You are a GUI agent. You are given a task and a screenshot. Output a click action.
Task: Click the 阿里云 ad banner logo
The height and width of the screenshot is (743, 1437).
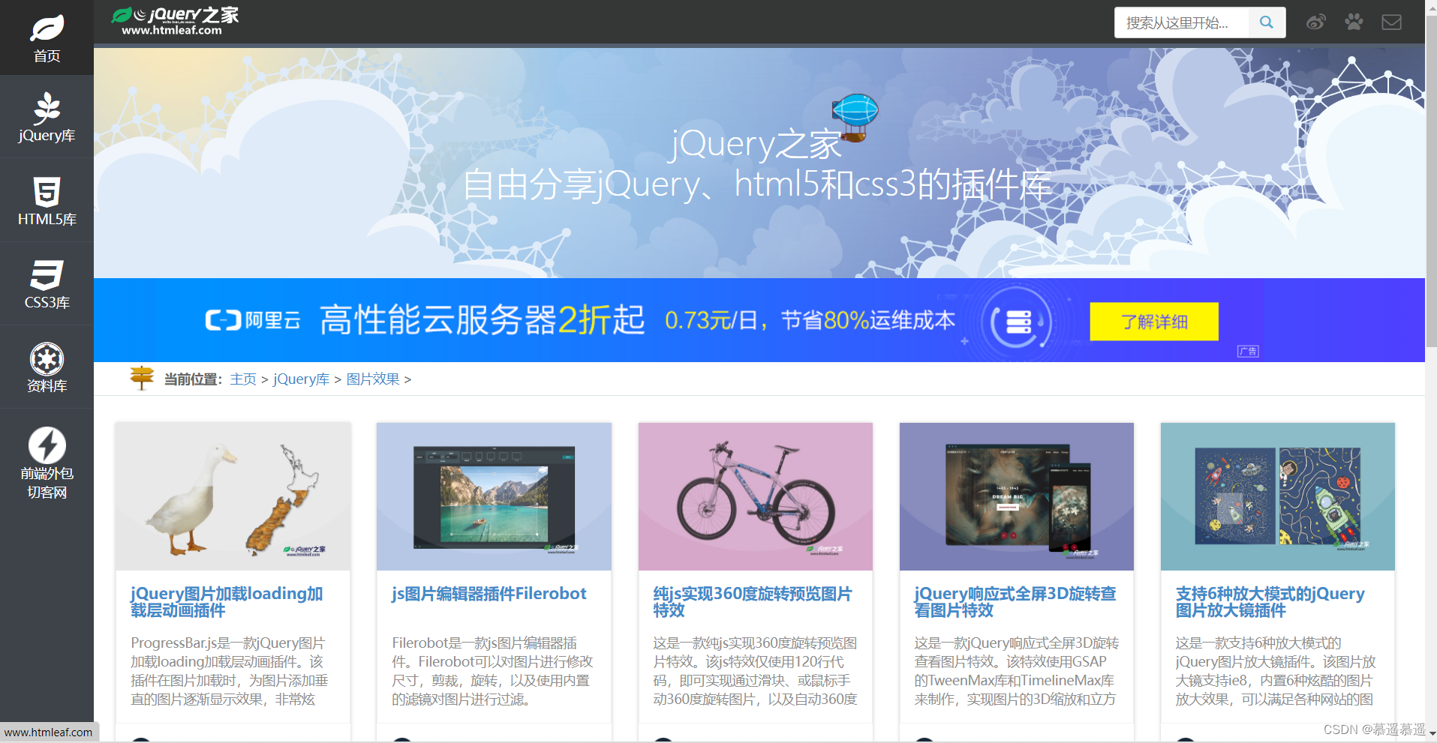click(x=253, y=321)
